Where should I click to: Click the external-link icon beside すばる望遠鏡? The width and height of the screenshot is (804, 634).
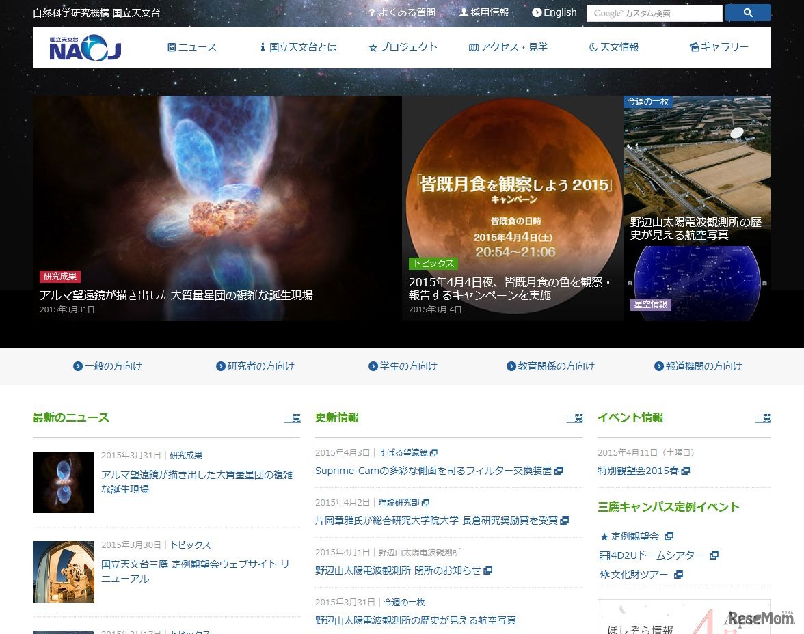click(434, 453)
